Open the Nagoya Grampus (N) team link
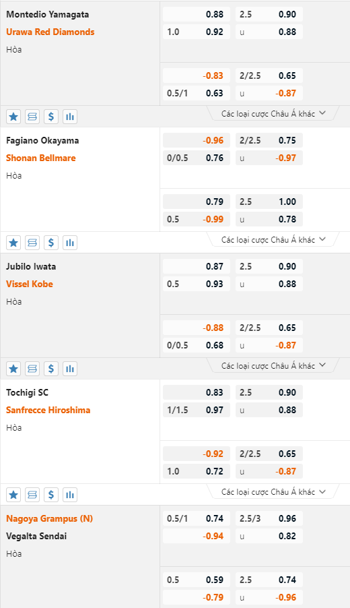 50,518
